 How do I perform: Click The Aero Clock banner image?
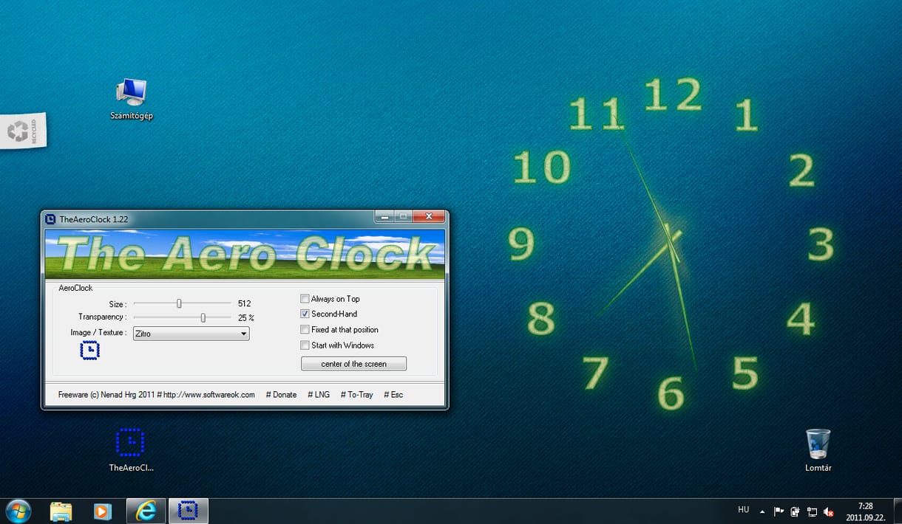pos(245,254)
